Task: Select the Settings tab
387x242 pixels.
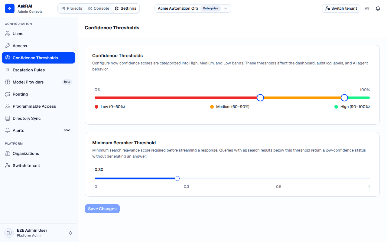Action: point(125,8)
